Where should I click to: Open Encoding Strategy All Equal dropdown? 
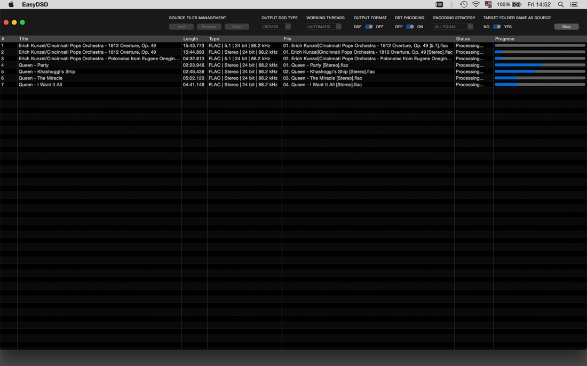pyautogui.click(x=453, y=27)
